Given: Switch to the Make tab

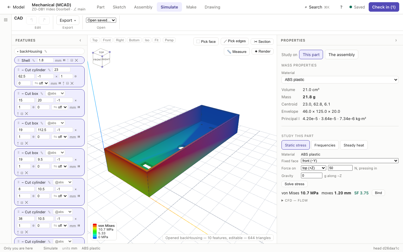Looking at the screenshot, I should coord(191,7).
